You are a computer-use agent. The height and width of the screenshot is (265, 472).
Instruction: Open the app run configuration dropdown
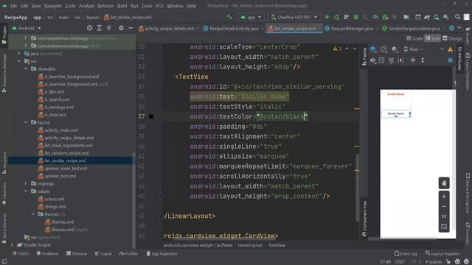coord(251,17)
